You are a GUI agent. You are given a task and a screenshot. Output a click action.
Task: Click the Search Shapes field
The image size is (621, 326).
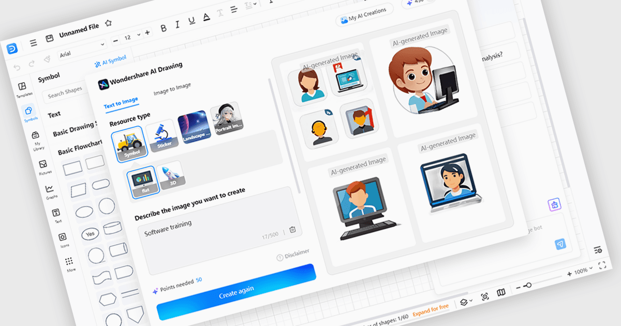point(65,94)
